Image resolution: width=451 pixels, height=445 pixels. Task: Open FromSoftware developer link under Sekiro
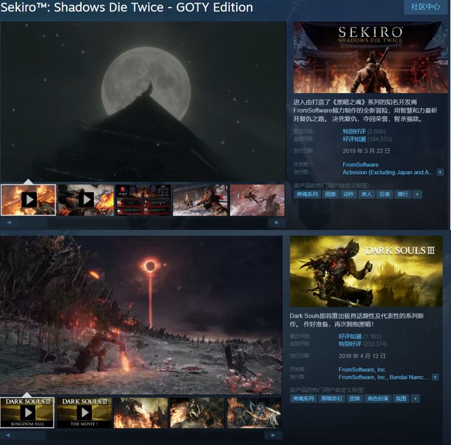pos(361,165)
